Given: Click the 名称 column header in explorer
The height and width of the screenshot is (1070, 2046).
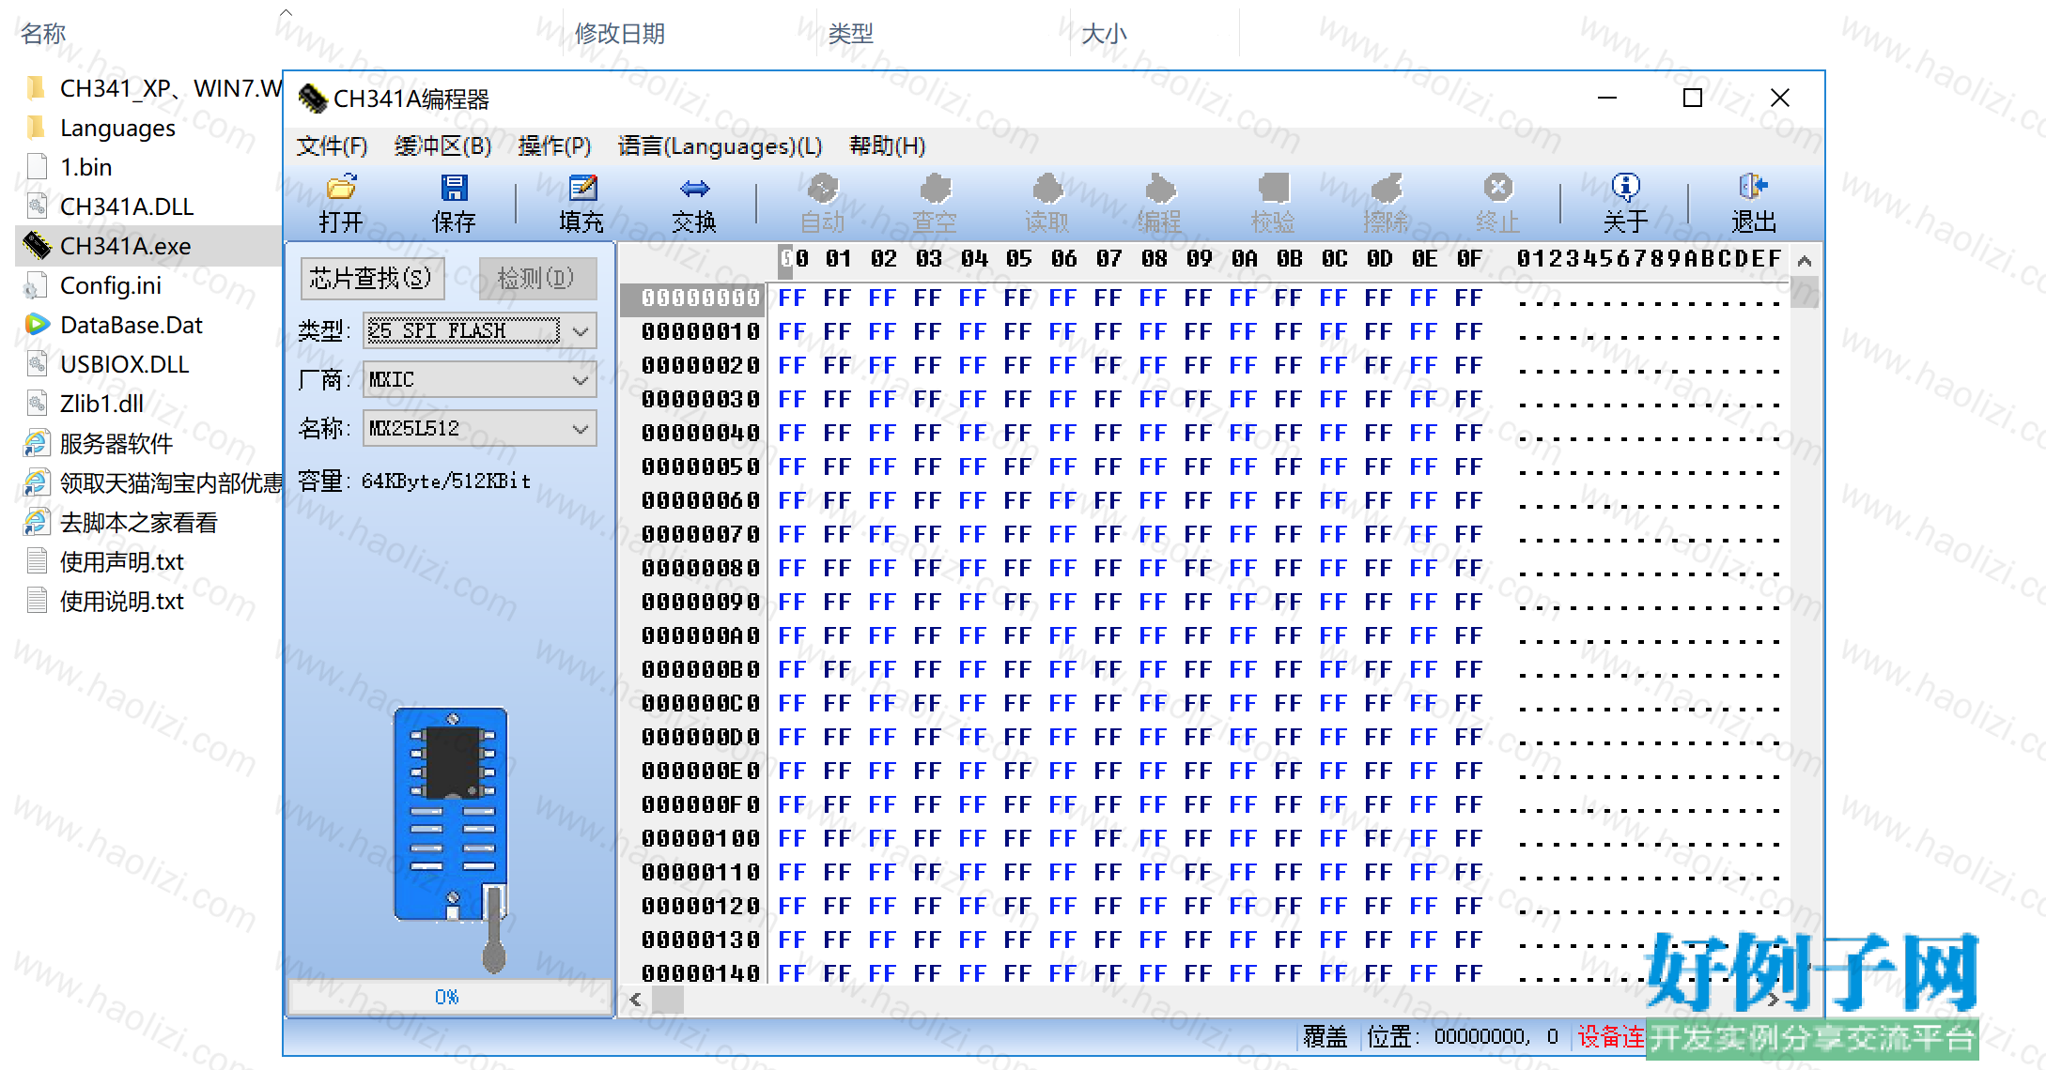Looking at the screenshot, I should [43, 34].
